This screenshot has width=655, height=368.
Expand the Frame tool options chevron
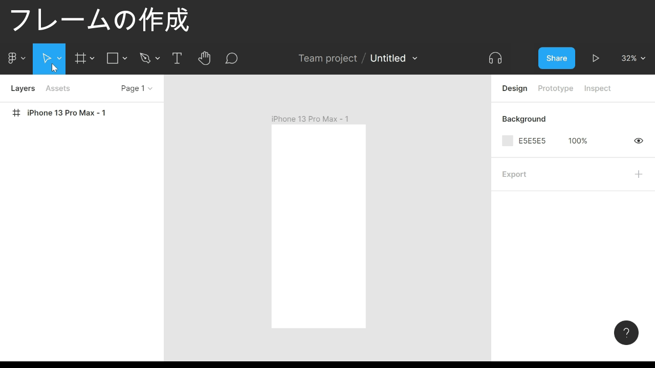tap(92, 58)
